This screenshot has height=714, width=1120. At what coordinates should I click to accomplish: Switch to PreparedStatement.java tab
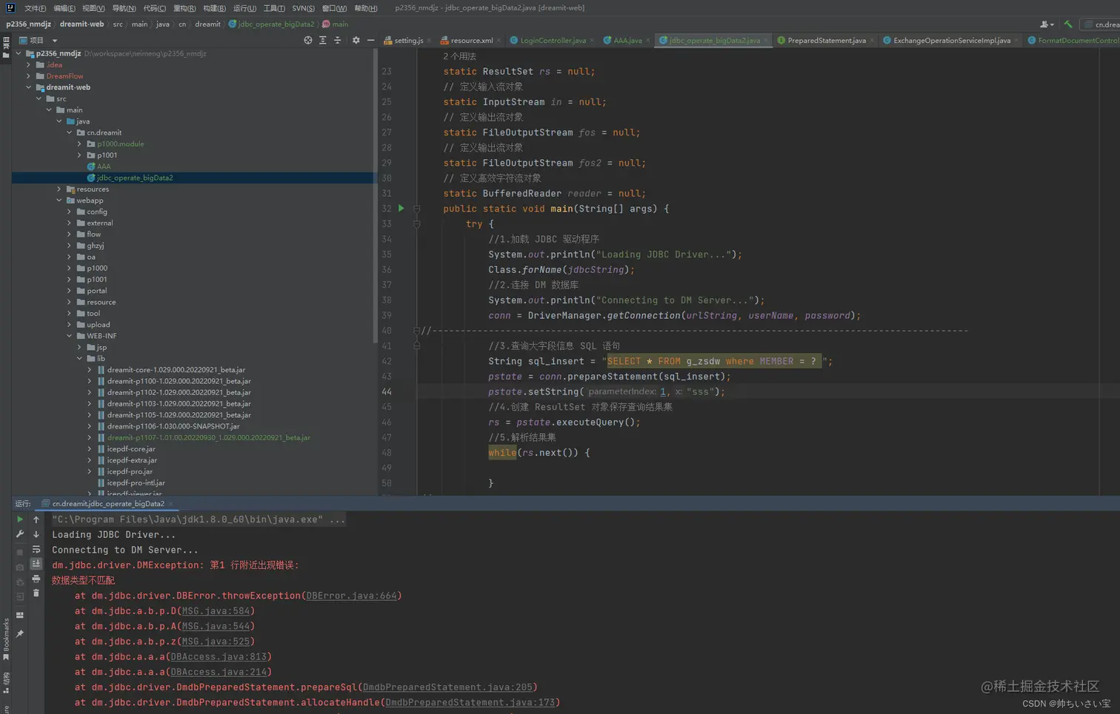pos(826,41)
